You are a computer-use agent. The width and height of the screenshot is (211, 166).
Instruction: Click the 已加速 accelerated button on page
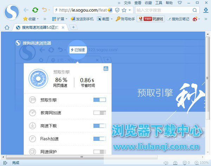[78, 50]
